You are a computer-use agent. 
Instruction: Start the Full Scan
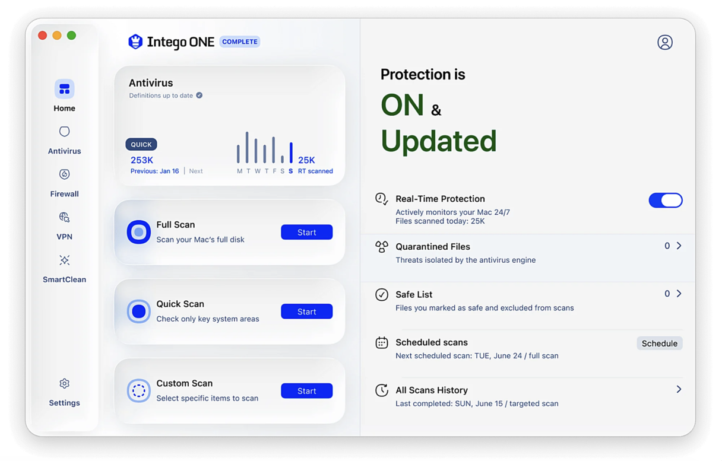point(306,233)
